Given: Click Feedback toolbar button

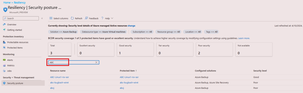Looking at the screenshot, I should (x=92, y=18).
